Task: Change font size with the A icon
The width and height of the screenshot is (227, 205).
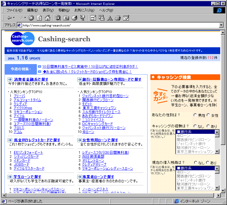Action: (x=110, y=18)
